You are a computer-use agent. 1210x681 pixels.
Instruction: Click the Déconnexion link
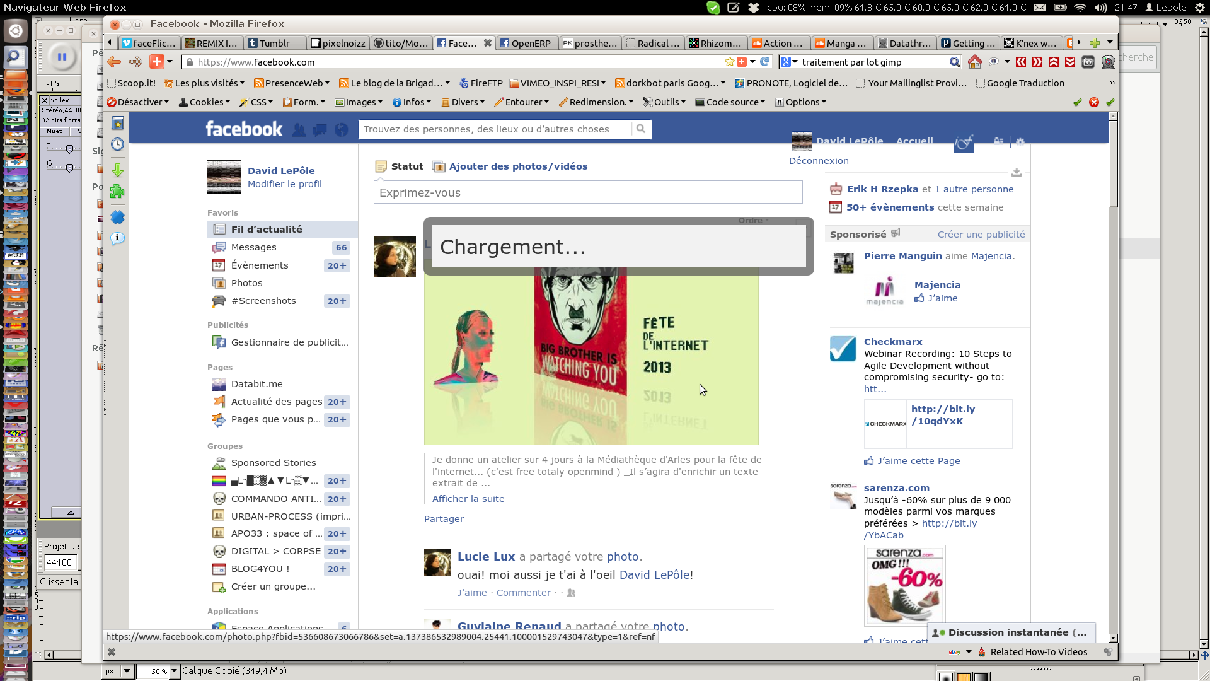click(819, 161)
